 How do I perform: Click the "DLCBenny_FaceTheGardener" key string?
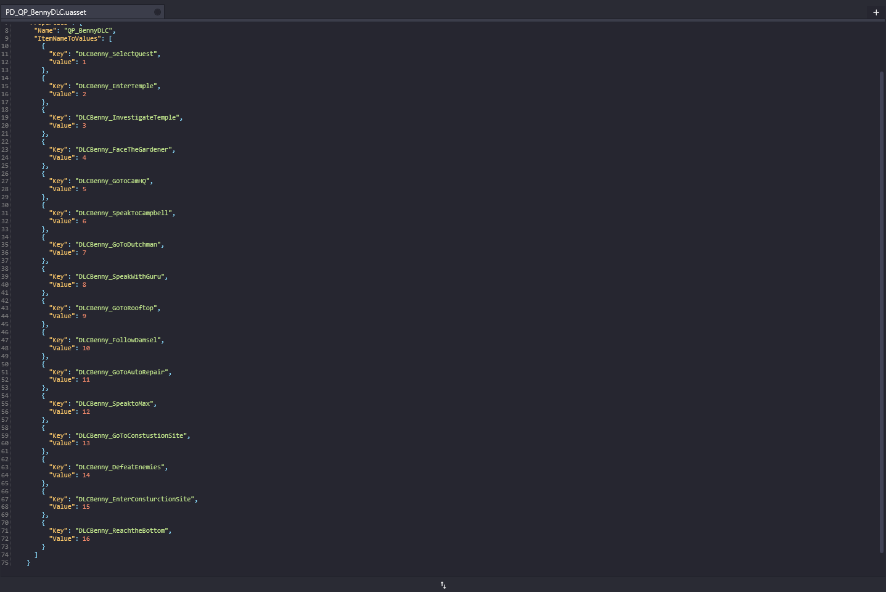123,150
